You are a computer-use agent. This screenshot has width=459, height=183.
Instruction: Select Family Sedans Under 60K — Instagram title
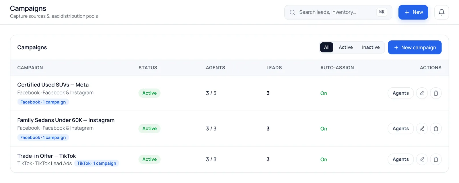pos(66,120)
